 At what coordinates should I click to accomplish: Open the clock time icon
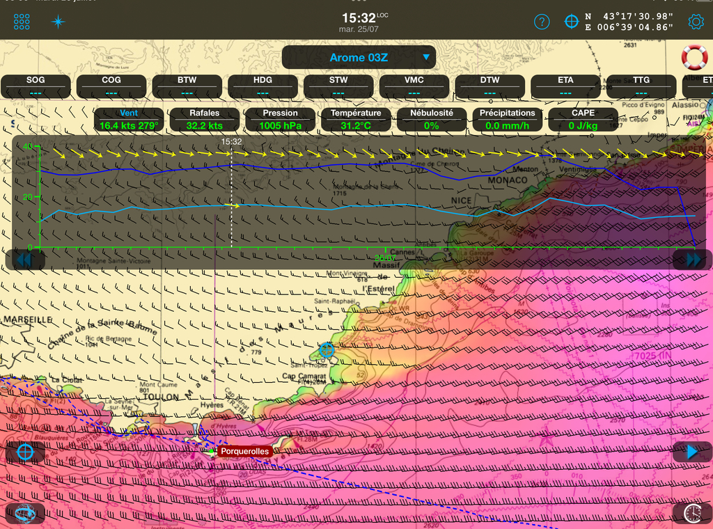(x=692, y=514)
